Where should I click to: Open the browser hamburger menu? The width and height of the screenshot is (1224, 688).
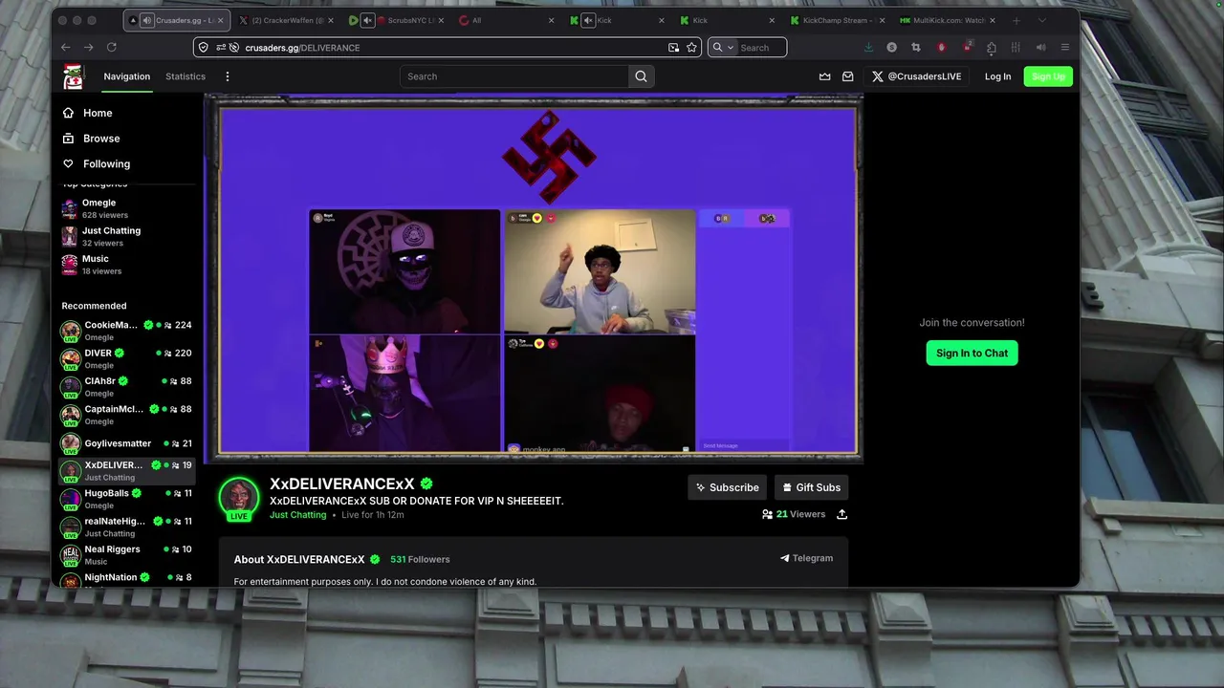1065,47
